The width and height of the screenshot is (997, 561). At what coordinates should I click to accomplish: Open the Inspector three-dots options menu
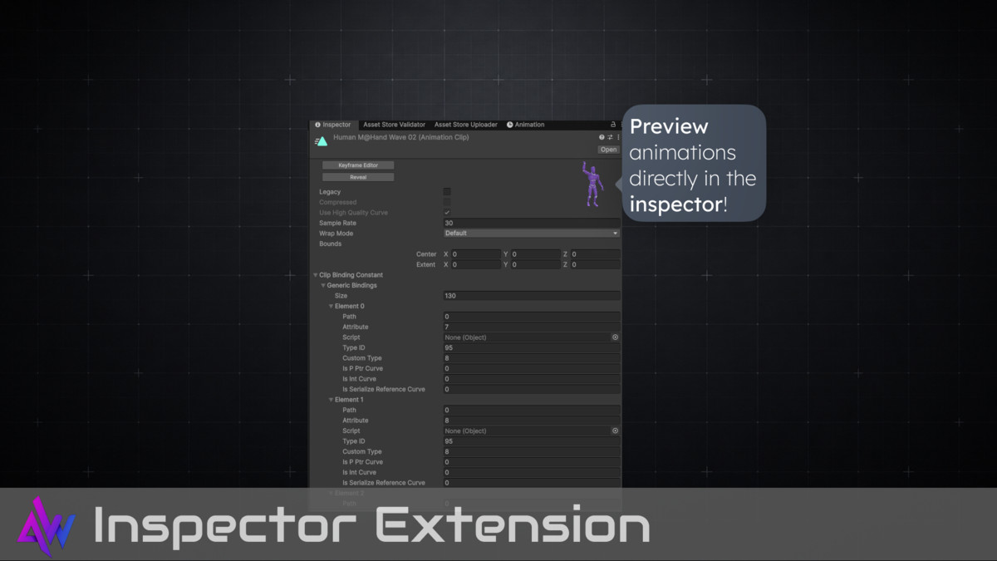point(617,137)
